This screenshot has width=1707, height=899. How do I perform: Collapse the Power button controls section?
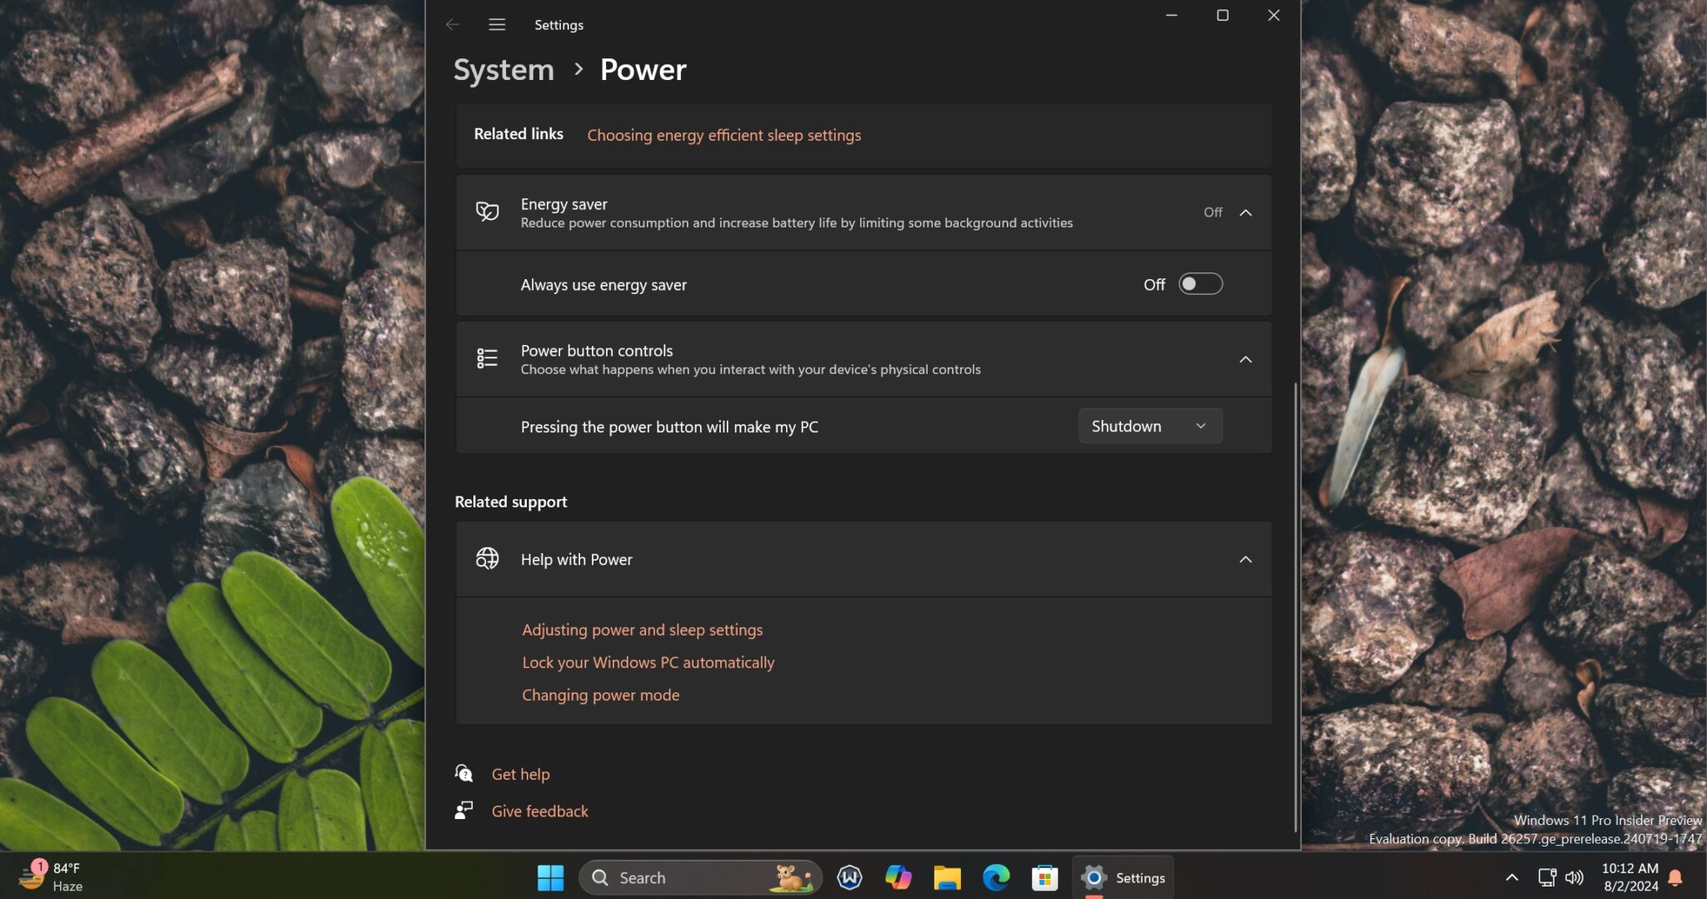click(x=1245, y=359)
